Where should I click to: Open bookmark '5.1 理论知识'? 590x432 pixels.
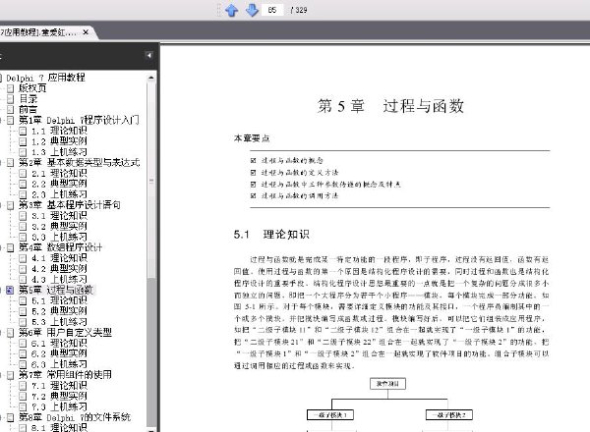[x=59, y=300]
